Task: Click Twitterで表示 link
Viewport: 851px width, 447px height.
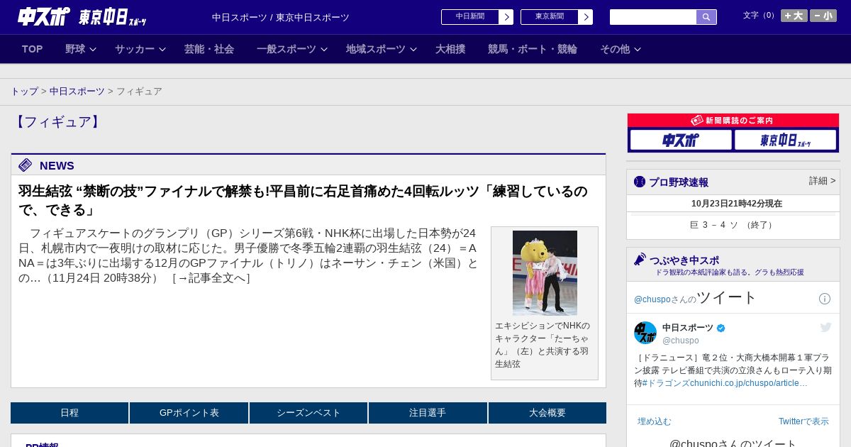Action: point(803,421)
